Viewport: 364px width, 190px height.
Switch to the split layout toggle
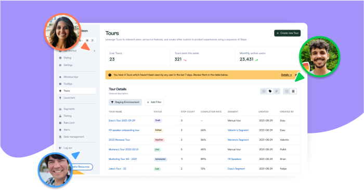[287, 91]
